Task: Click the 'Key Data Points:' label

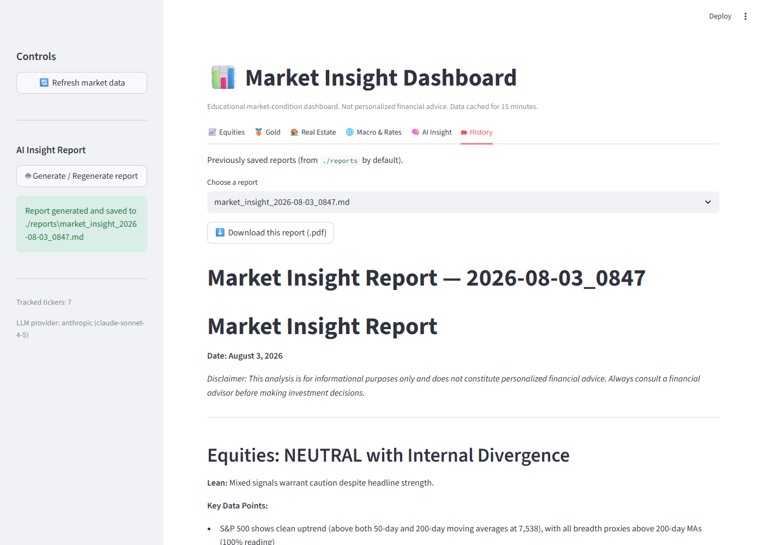Action: tap(238, 506)
